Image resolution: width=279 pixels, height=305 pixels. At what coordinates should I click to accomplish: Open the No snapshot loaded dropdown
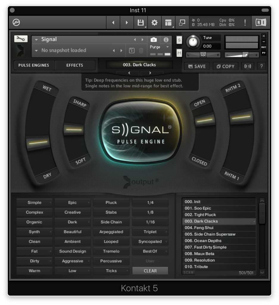(x=37, y=51)
